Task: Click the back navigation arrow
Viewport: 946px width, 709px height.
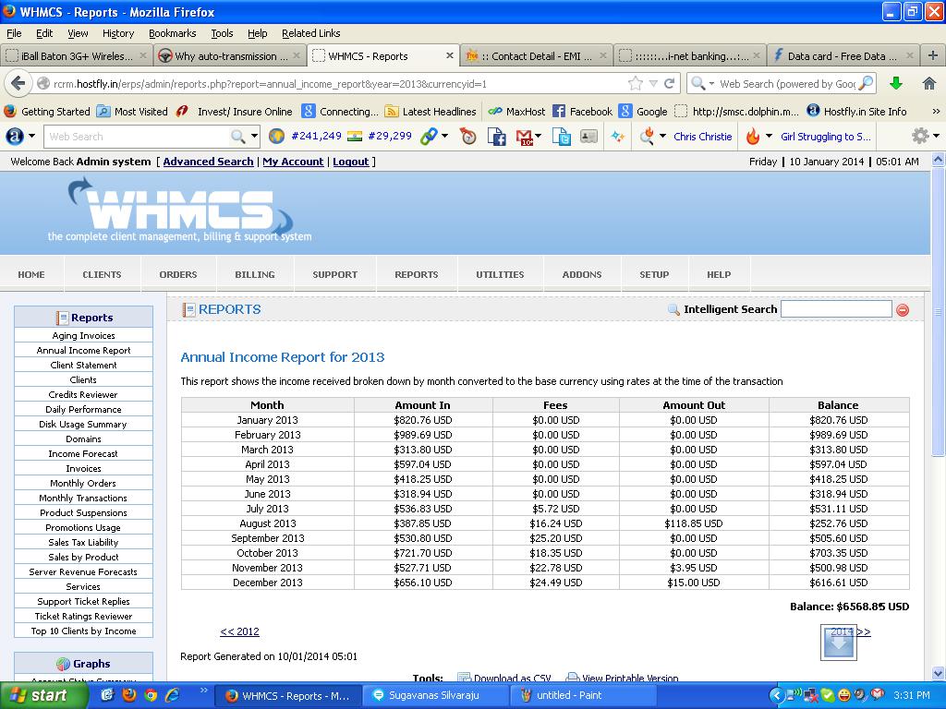Action: point(18,83)
